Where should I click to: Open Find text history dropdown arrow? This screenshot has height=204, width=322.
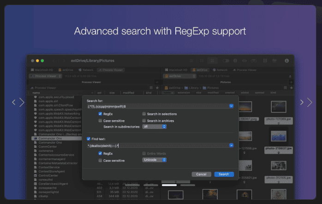[231, 146]
